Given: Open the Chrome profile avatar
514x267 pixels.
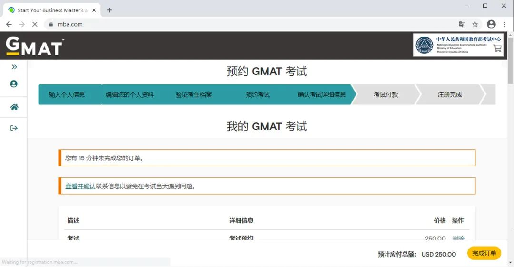Looking at the screenshot, I should coord(491,24).
